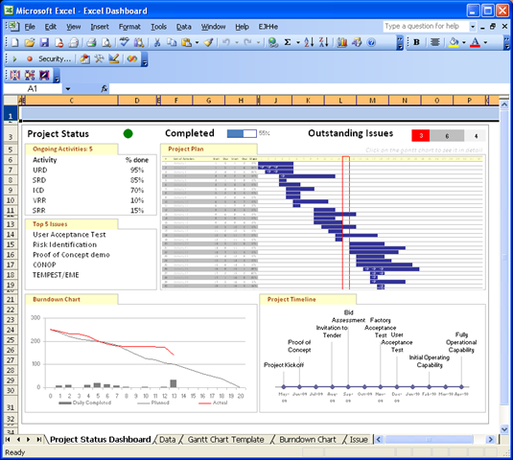The image size is (513, 460).
Task: Sort descending Z to A
Action: pos(323,42)
